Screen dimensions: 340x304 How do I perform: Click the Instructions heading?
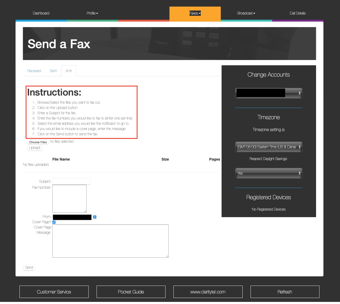point(54,92)
